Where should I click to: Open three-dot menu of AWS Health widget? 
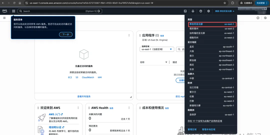pos(129,108)
